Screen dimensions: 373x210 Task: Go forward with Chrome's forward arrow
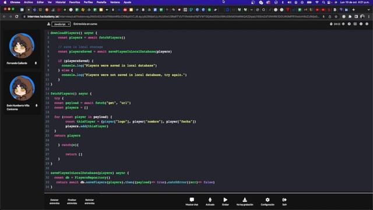[x=10, y=17]
